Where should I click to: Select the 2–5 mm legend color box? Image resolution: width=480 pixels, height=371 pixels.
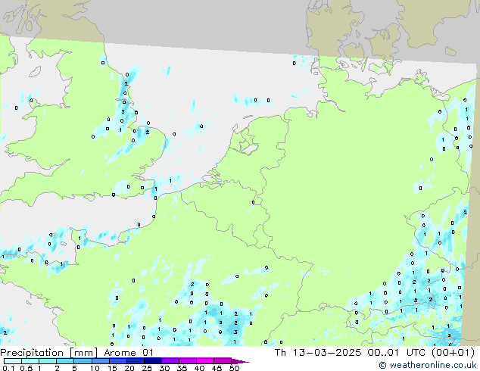click(x=65, y=361)
